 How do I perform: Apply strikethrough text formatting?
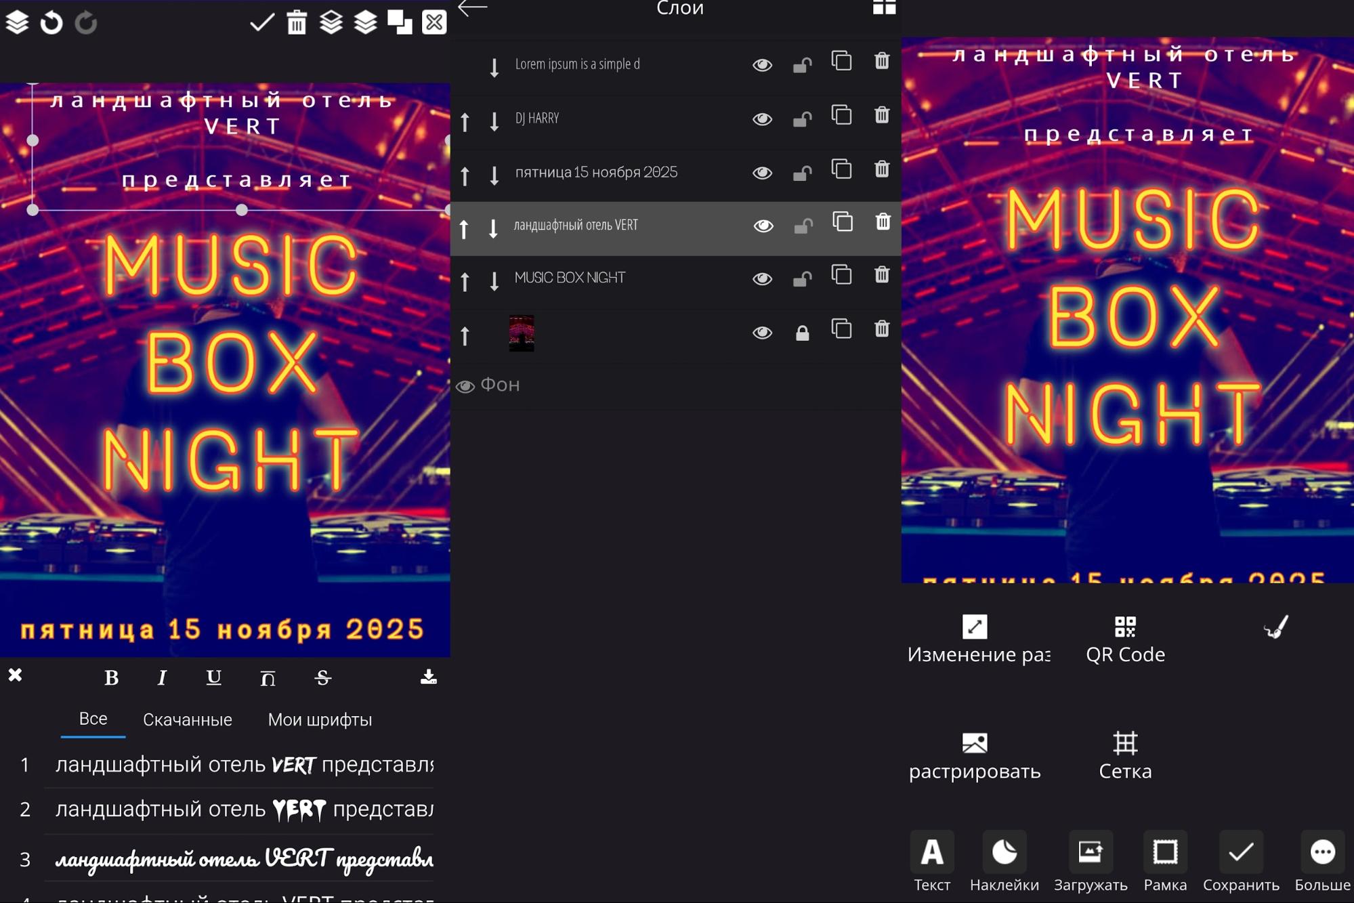322,677
